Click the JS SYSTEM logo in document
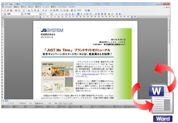Screen dimensions: 178x123 point(52,30)
